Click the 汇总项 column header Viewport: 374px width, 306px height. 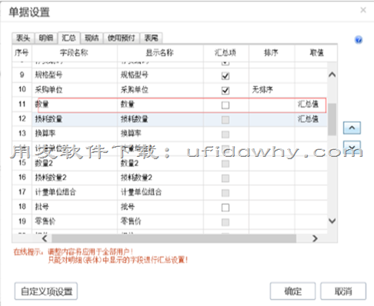225,53
